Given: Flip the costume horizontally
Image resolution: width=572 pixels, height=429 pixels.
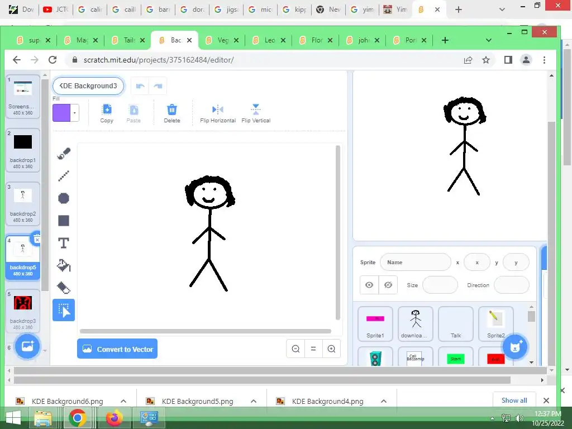Looking at the screenshot, I should (218, 113).
